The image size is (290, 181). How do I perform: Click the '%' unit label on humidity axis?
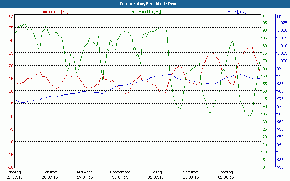(265, 17)
